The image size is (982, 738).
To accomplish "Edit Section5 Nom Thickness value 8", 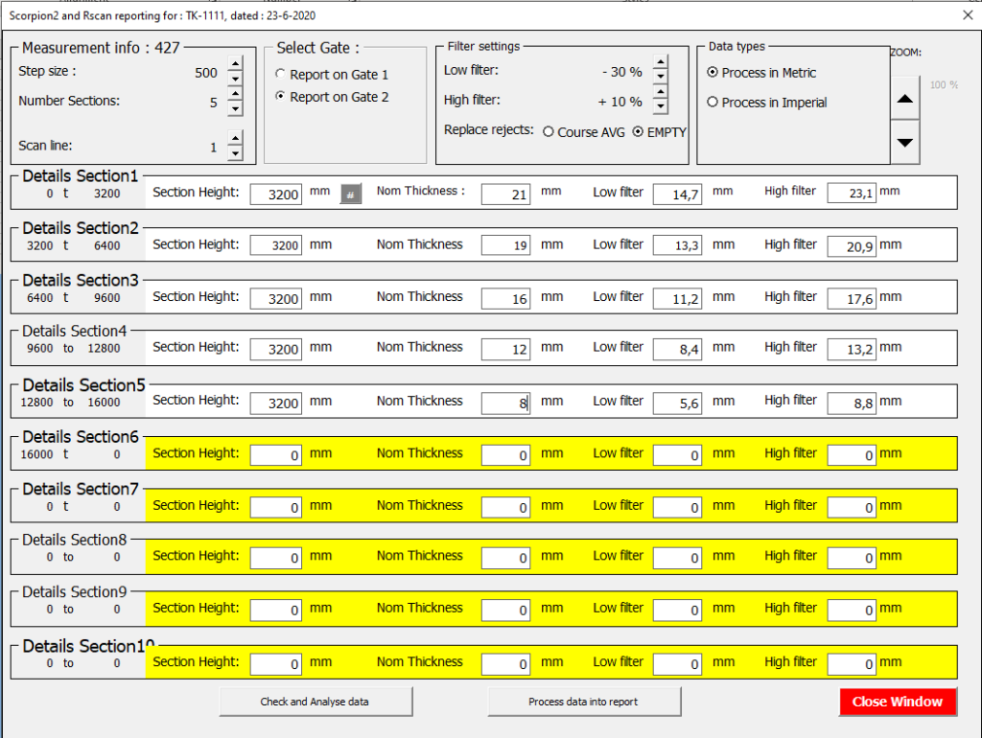I will [506, 404].
